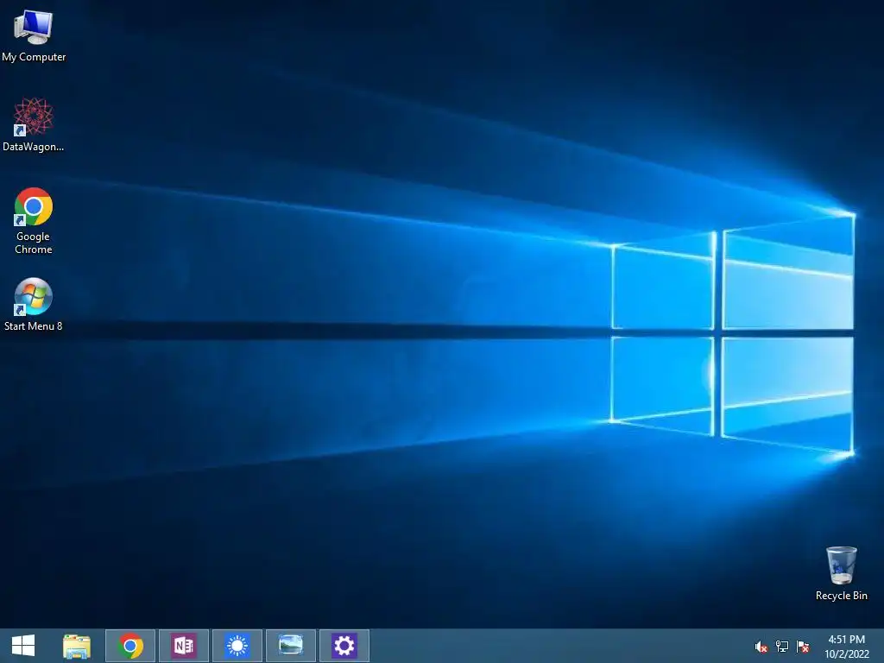Click the Action Center flag tray icon

(803, 647)
